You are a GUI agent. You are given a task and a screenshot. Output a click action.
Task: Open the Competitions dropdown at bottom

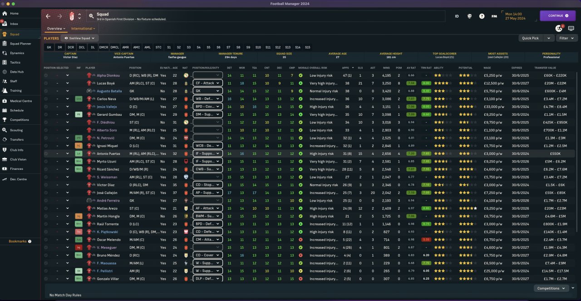(551, 288)
